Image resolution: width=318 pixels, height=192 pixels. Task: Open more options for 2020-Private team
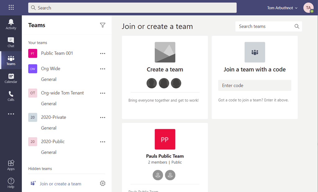point(102,117)
